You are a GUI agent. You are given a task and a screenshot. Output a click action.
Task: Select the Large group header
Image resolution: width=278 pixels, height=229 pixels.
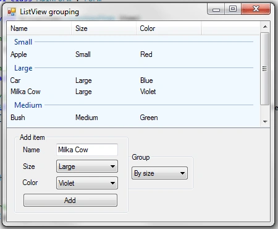[x=23, y=68]
